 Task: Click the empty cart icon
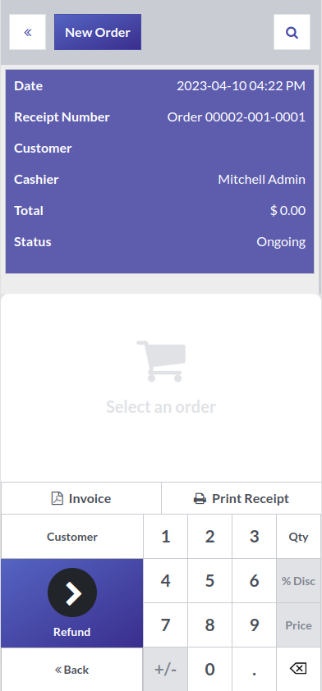161,361
